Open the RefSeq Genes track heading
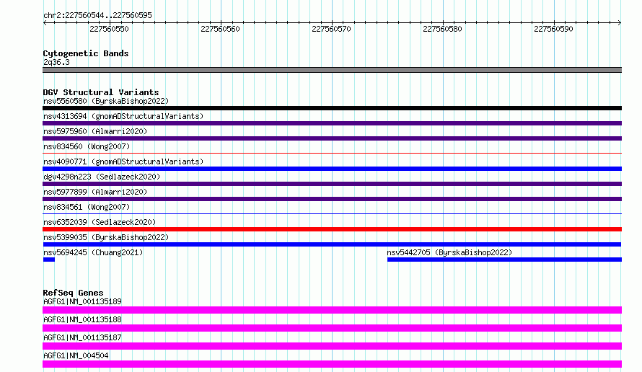Viewport: 642px width, 372px height. click(x=73, y=293)
